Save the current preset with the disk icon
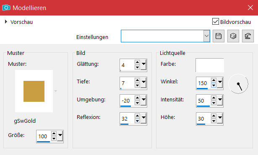258x155 pixels. (218, 36)
